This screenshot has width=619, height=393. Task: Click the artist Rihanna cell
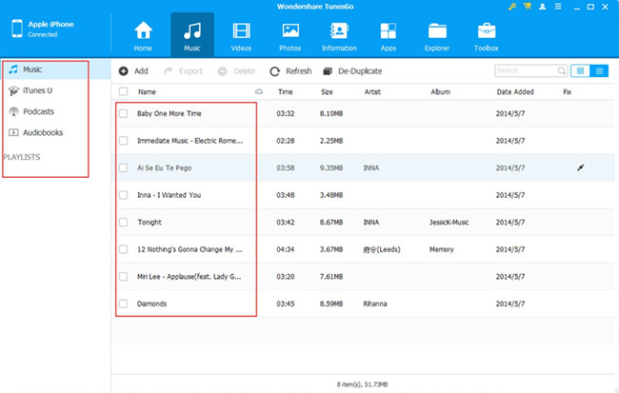pyautogui.click(x=374, y=304)
